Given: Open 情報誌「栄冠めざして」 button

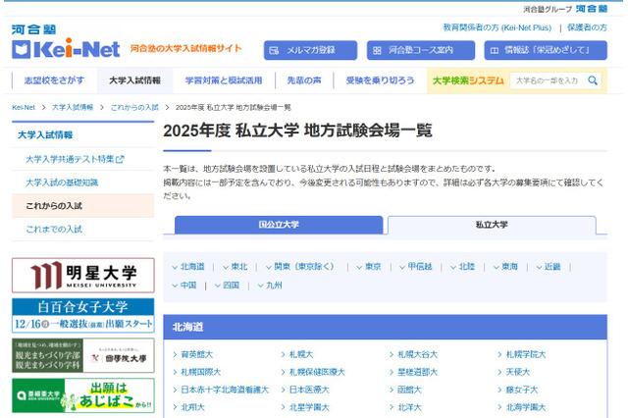Looking at the screenshot, I should point(546,50).
